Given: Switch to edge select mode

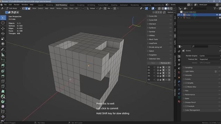Looking at the screenshot, I should (x=26, y=9).
